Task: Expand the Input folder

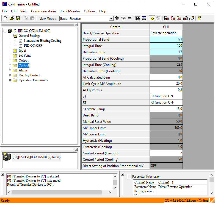Action: point(10,51)
